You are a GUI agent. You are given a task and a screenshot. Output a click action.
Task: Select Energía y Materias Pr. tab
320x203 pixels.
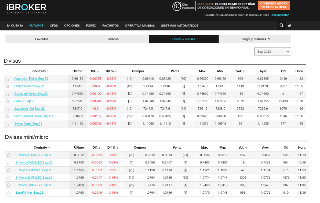[x=255, y=39]
